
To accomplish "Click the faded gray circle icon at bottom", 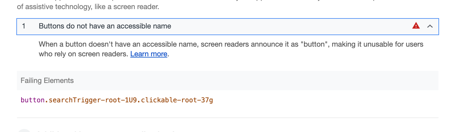I will click(x=24, y=130).
